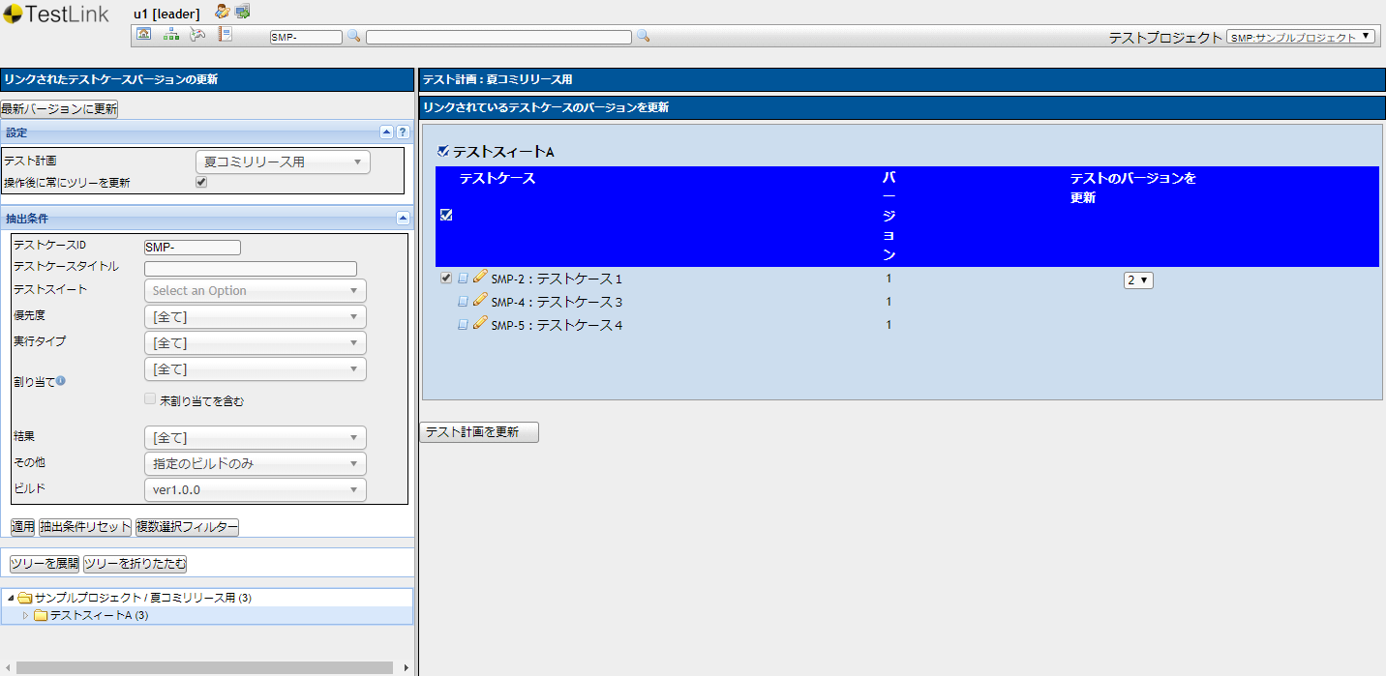This screenshot has height=676, width=1386.
Task: Select サンプルプロジェクト / 夏コミリリース用 (3) tree root
Action: 143,598
